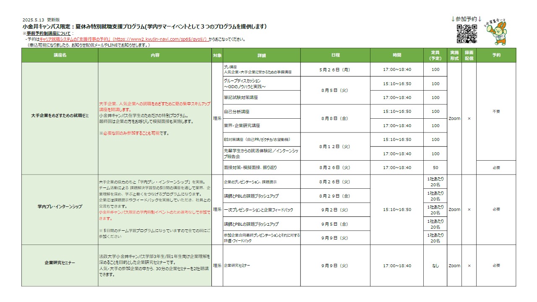The image size is (537, 302).
Task: Click the '2025.5.13 更新版' date text
Action: tap(41, 20)
